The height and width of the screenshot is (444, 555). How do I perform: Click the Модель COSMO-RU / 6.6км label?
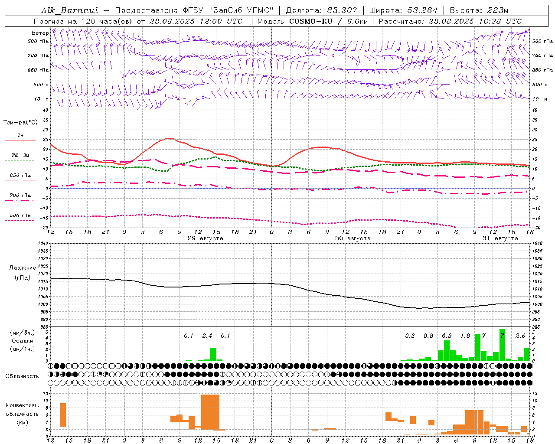coord(313,21)
